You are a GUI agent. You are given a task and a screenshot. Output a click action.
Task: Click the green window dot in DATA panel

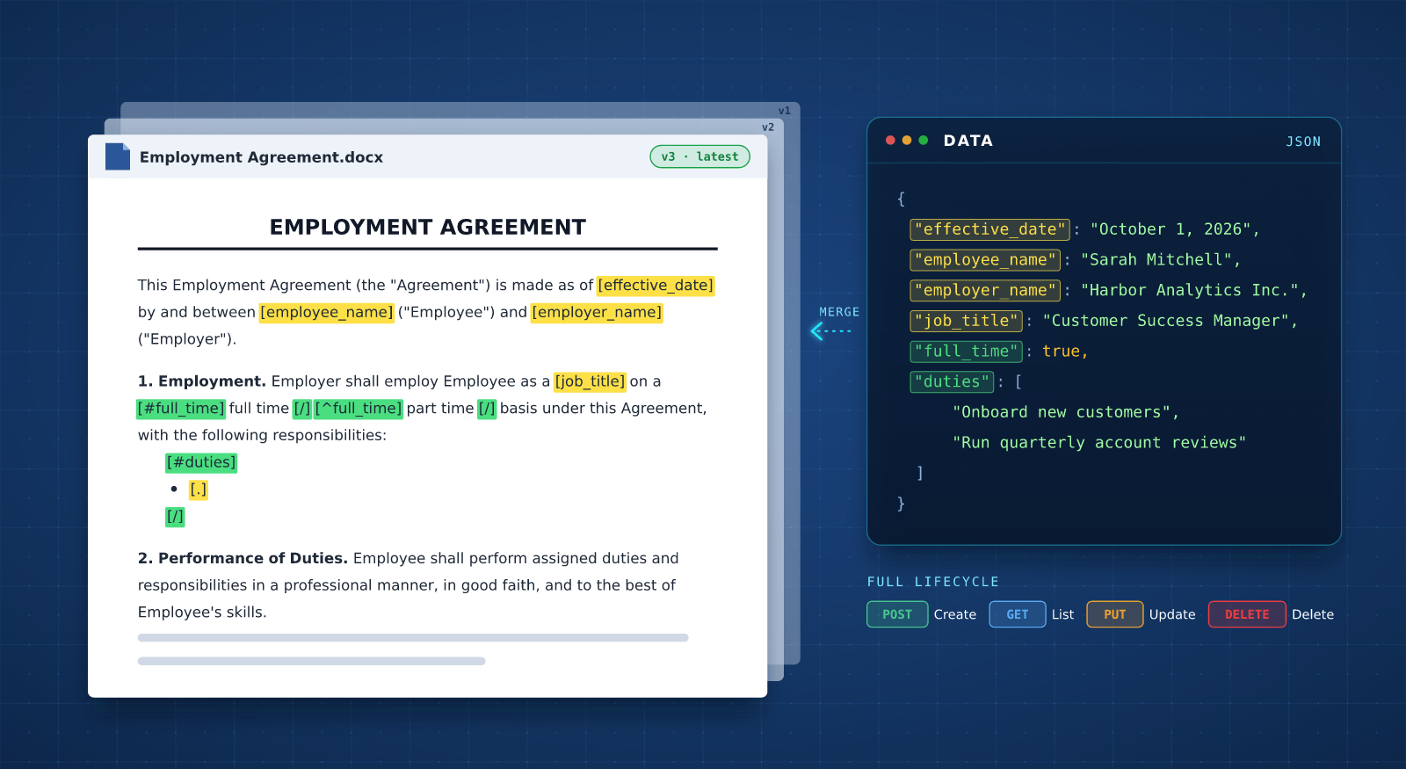923,141
